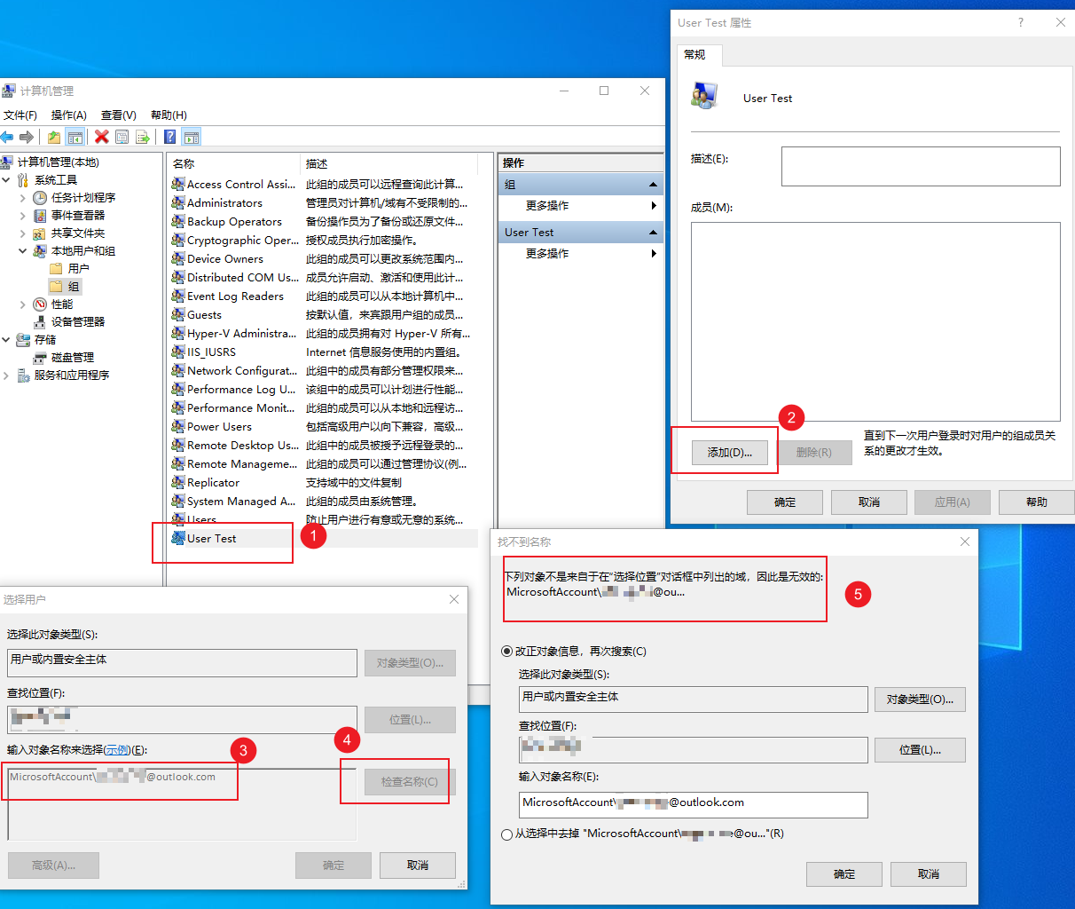Collapse the 组 section in the actions pane
The height and width of the screenshot is (909, 1075).
coord(654,185)
